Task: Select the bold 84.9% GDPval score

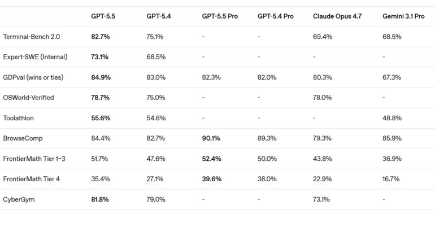Action: [101, 77]
